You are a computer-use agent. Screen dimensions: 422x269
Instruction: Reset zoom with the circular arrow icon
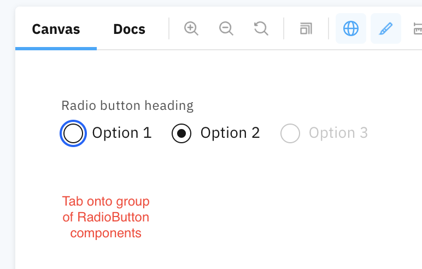click(261, 28)
